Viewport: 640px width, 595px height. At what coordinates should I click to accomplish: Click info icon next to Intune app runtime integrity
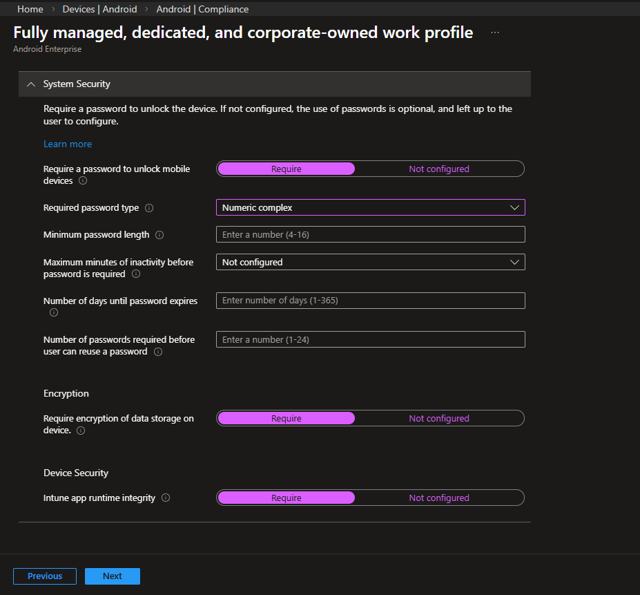point(166,498)
